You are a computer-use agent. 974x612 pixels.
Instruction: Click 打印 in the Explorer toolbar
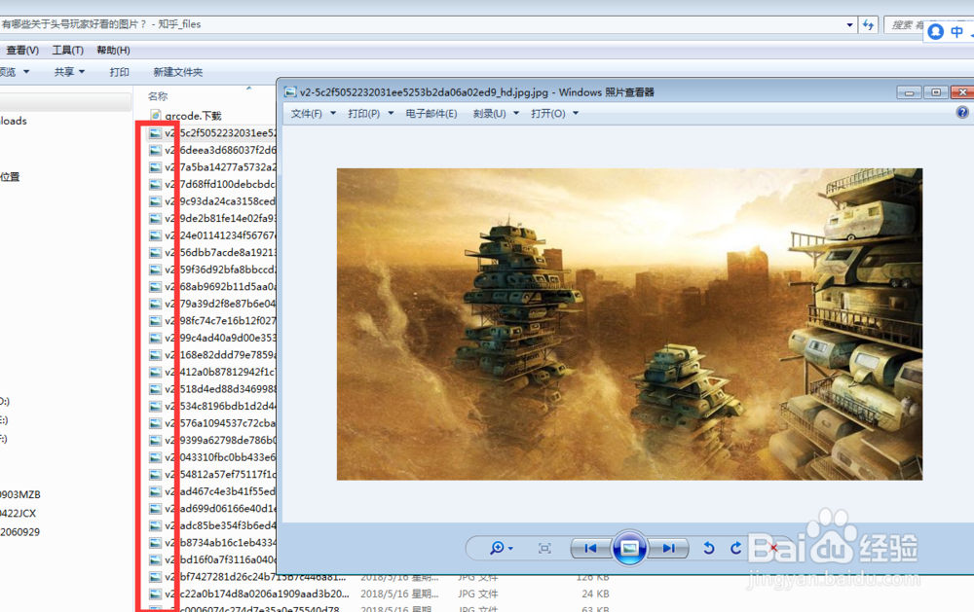click(119, 72)
